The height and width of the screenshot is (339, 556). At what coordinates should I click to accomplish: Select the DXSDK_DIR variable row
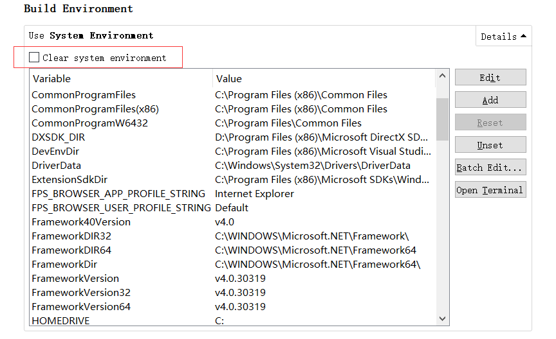tap(232, 137)
